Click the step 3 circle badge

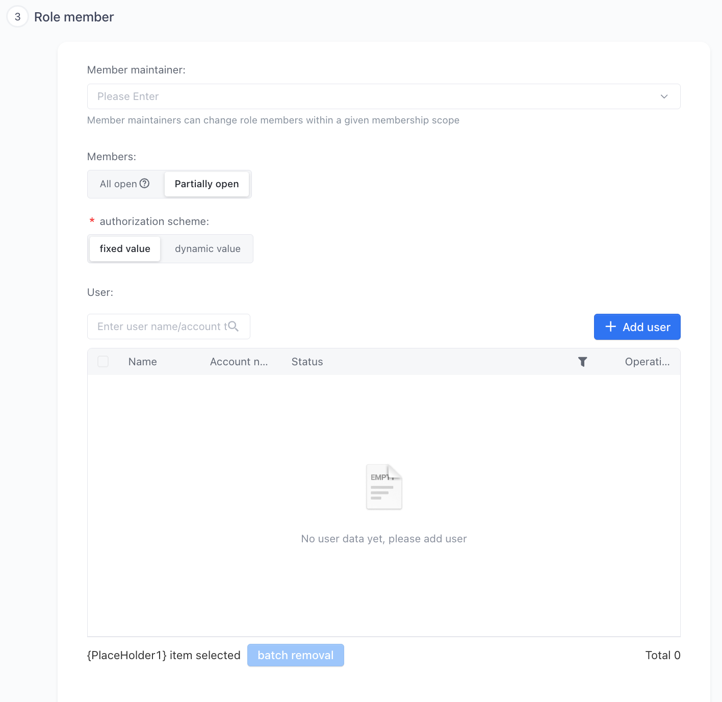click(17, 17)
